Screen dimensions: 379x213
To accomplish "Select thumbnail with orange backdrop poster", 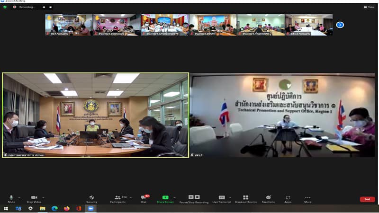I will [213, 25].
